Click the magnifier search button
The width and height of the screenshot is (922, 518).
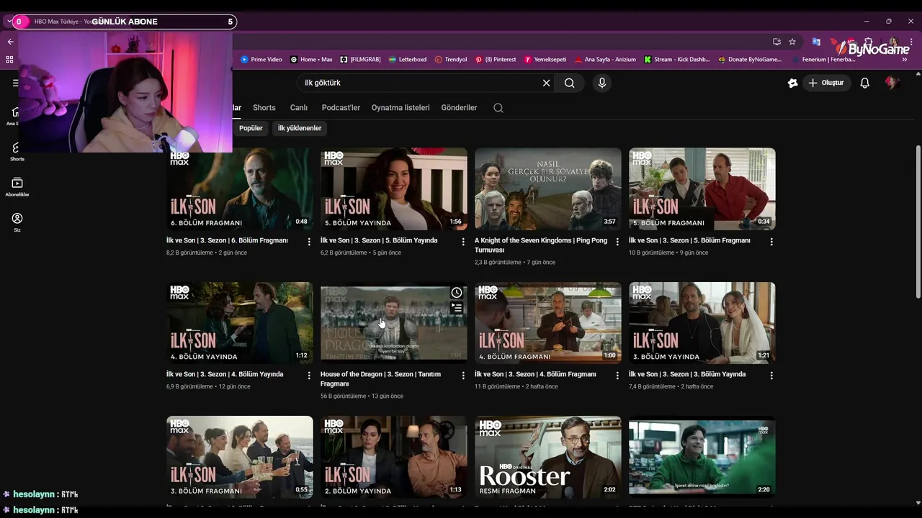point(570,83)
